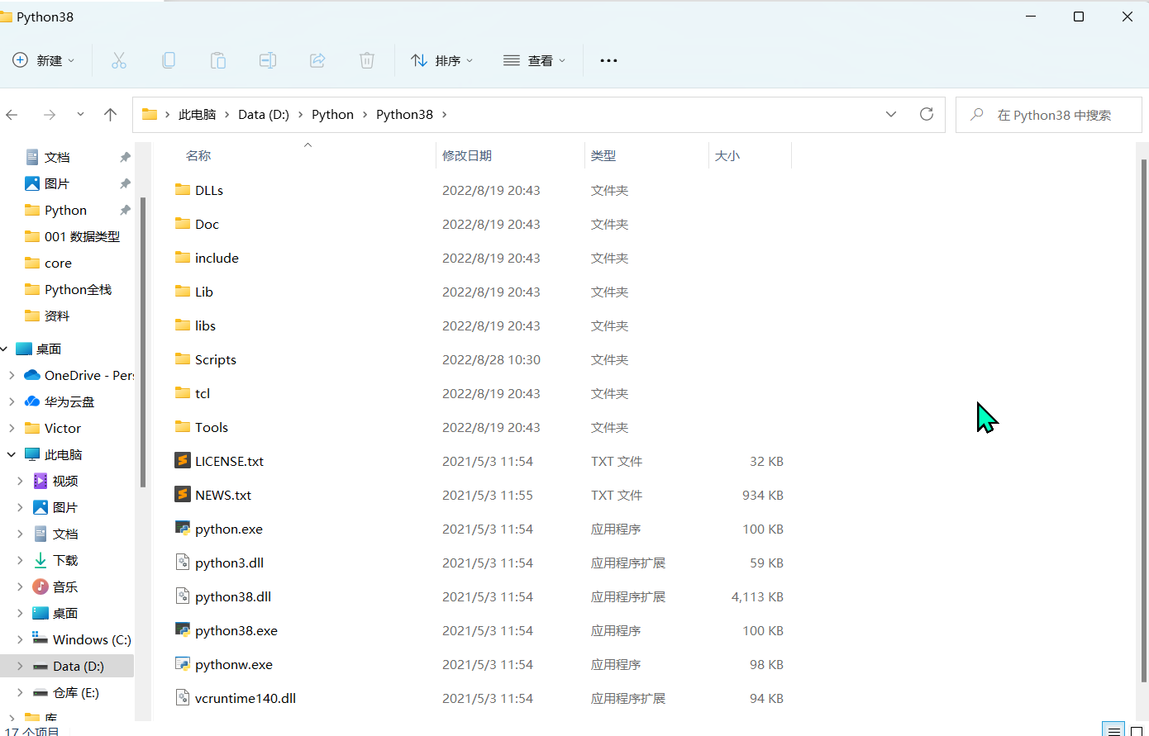
Task: Switch to details view layout icon
Action: click(x=1114, y=730)
